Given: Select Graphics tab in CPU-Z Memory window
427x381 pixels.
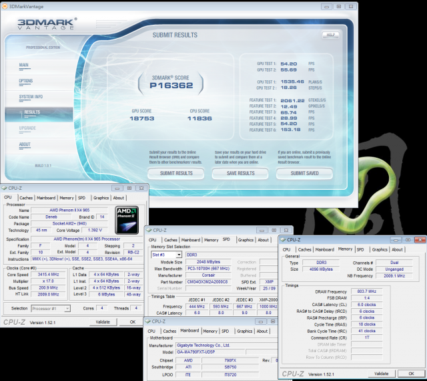Looking at the screenshot, I should pos(380,249).
